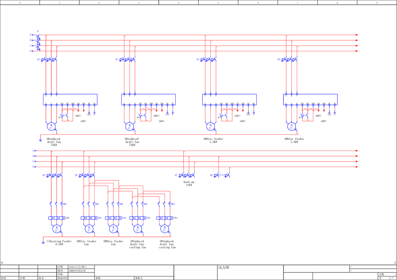Click the Q7 back up breaker symbol

click(186, 175)
